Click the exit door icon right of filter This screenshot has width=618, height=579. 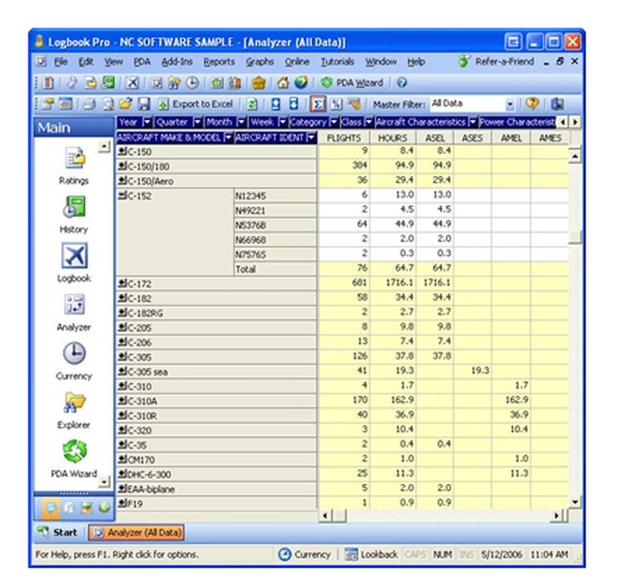pyautogui.click(x=557, y=104)
